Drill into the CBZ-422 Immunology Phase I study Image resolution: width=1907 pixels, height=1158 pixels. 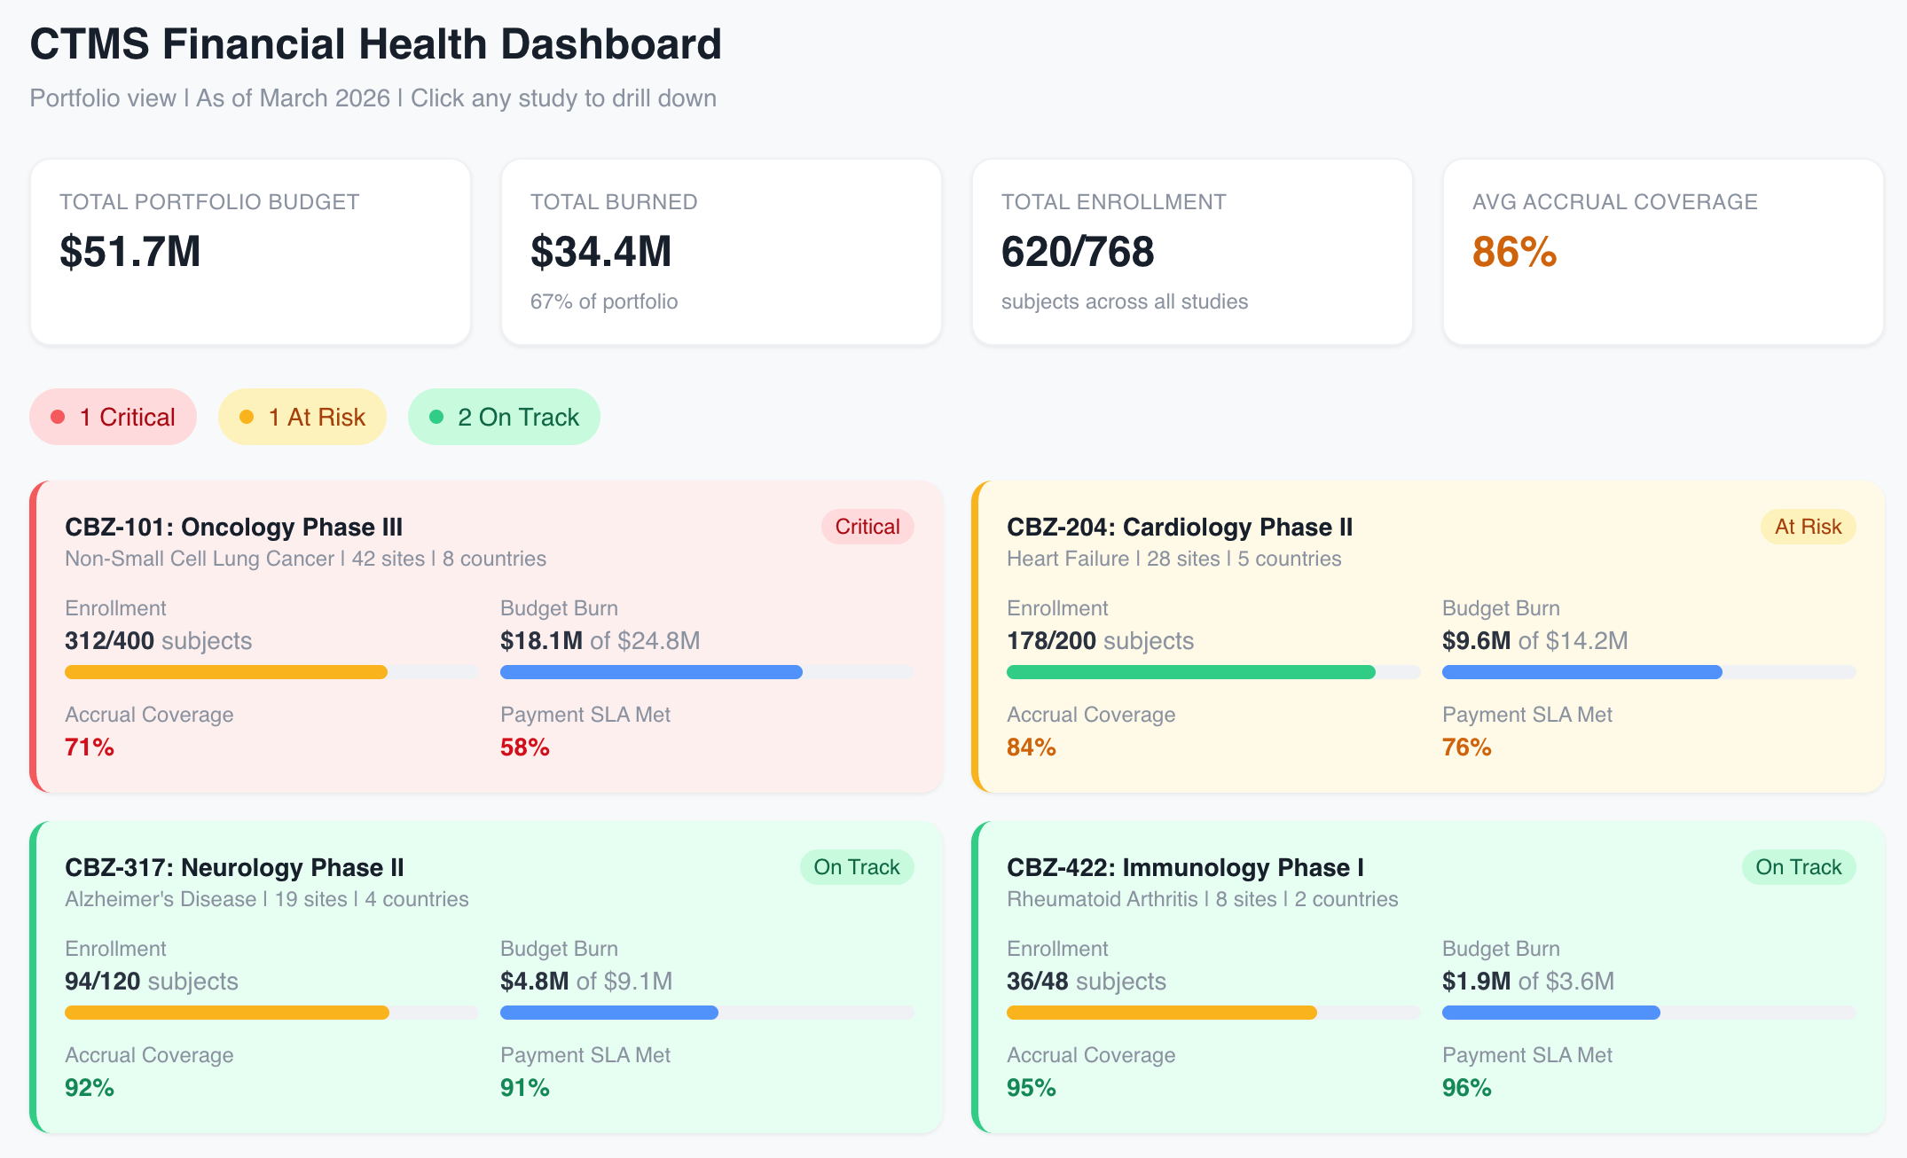pyautogui.click(x=1185, y=868)
